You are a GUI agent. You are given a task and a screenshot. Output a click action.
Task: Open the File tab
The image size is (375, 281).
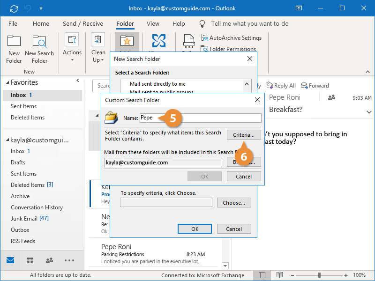tap(13, 24)
